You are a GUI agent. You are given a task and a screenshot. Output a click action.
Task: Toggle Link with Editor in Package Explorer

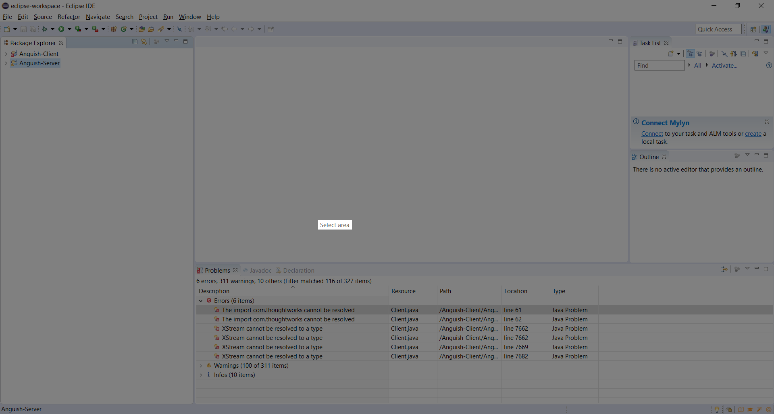(144, 41)
